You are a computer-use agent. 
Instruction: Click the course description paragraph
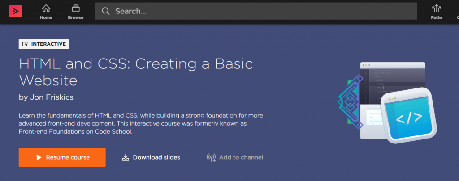point(141,123)
